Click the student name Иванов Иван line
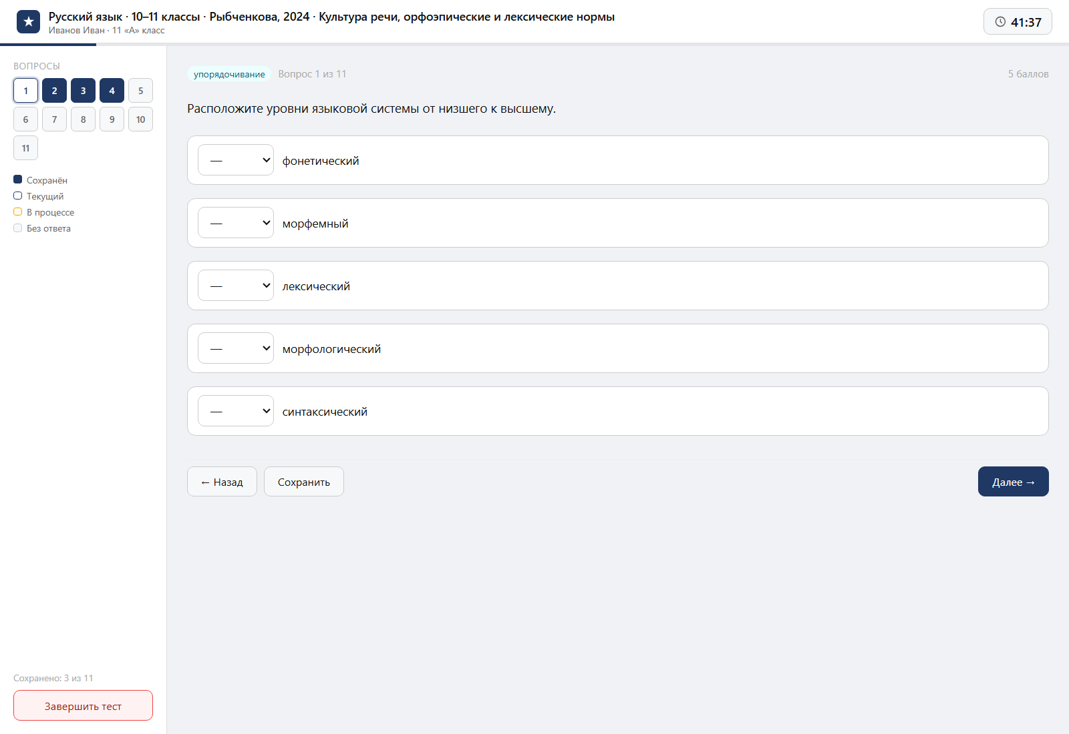 click(x=106, y=31)
